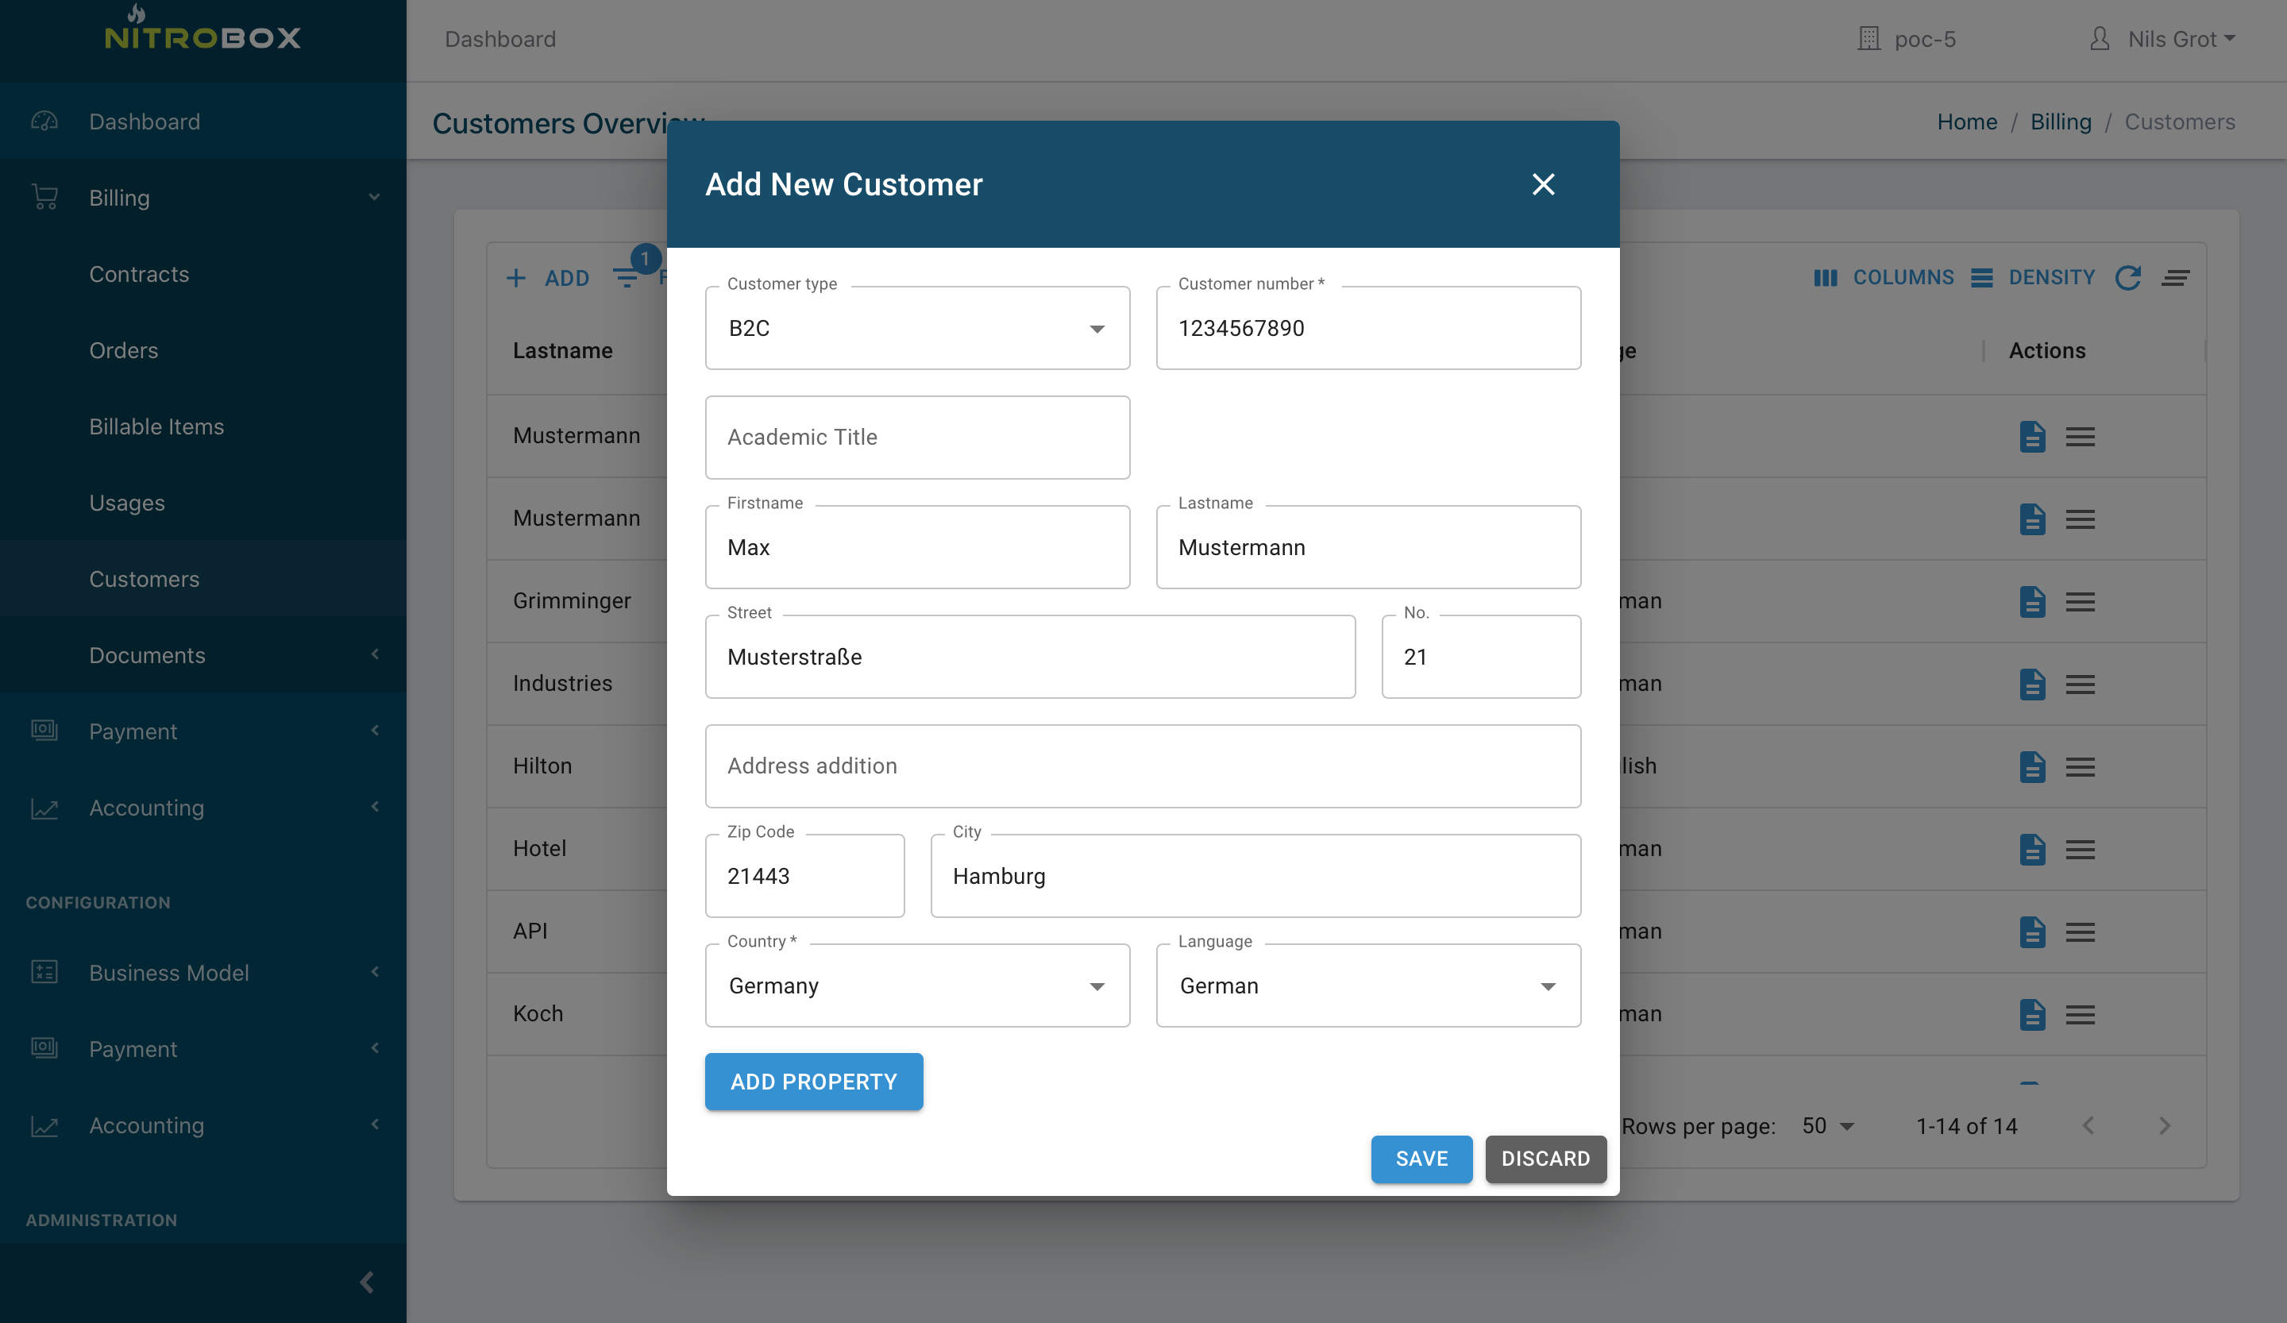The width and height of the screenshot is (2287, 1323).
Task: Open the Customer type dropdown
Action: pos(916,329)
